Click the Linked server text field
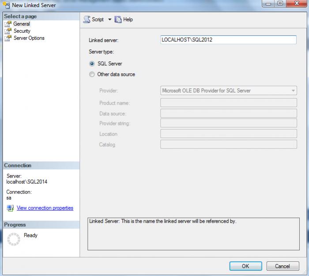This screenshot has width=309, height=276. point(228,40)
